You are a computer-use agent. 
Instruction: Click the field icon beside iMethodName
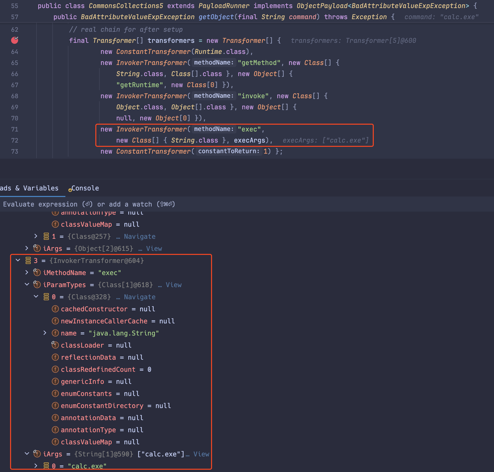(x=37, y=273)
